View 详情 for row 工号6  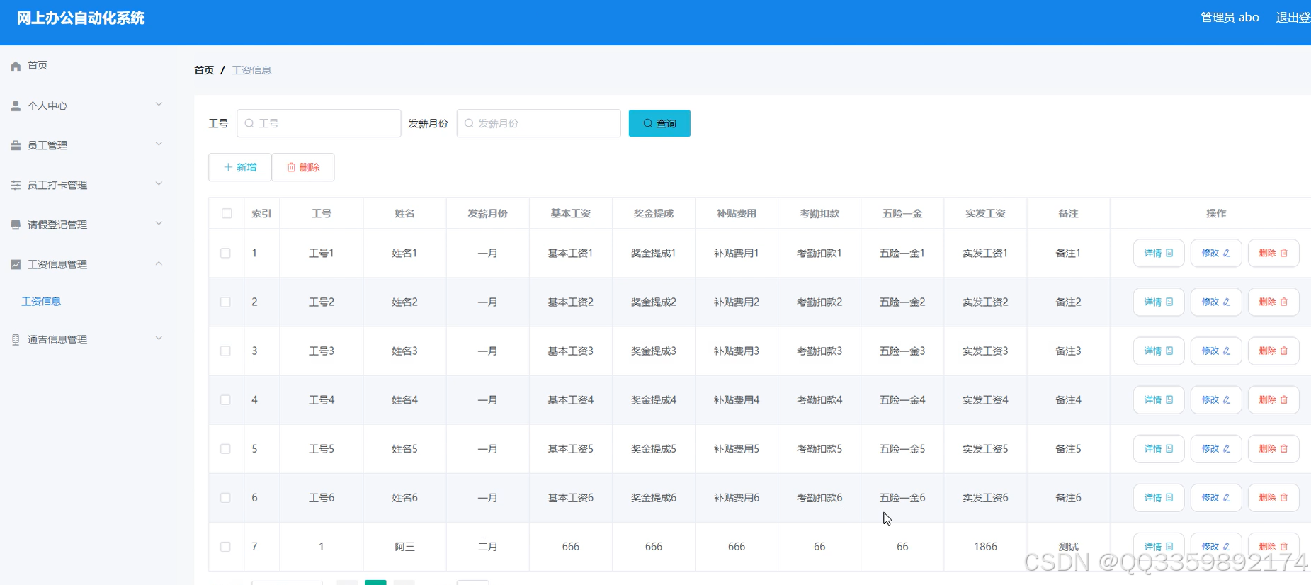(x=1159, y=497)
